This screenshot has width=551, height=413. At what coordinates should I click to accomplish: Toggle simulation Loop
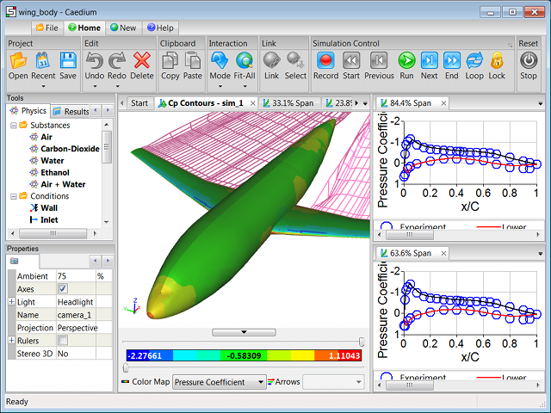click(x=474, y=65)
